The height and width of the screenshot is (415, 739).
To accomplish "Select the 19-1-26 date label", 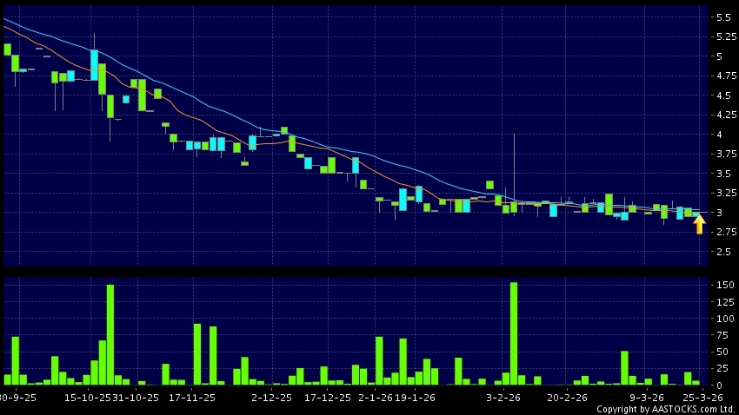I will (415, 397).
